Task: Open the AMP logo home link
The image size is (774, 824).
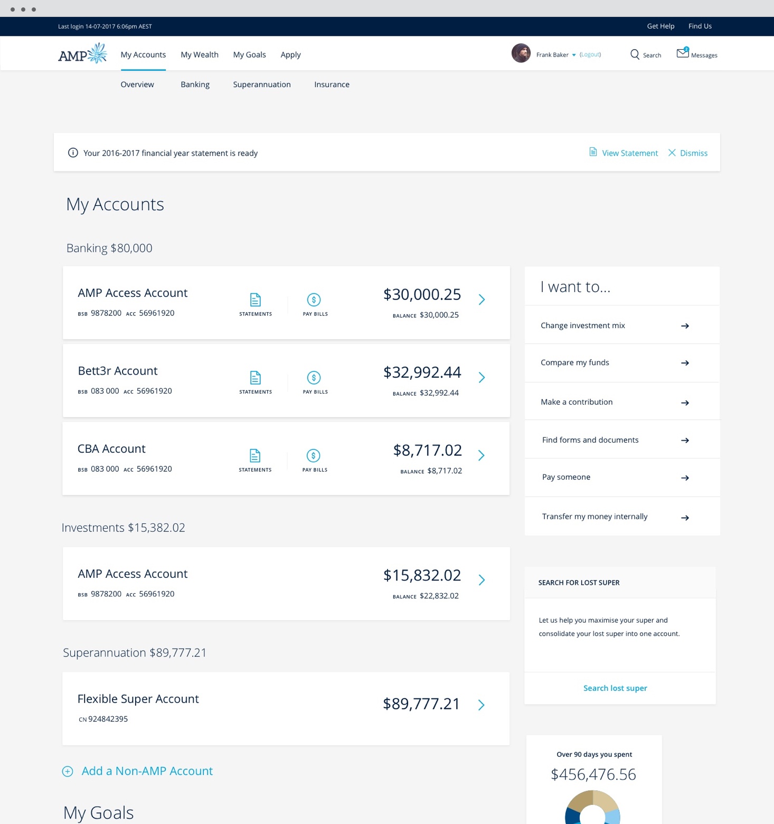Action: point(82,53)
